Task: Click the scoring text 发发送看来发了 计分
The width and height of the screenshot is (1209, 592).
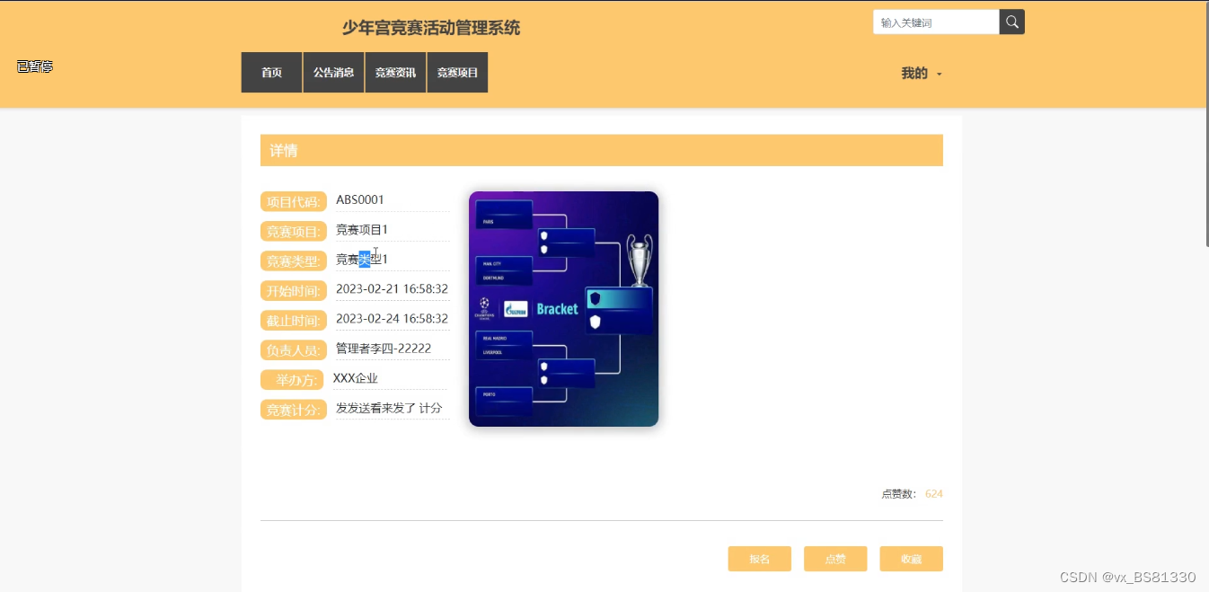Action: point(389,408)
